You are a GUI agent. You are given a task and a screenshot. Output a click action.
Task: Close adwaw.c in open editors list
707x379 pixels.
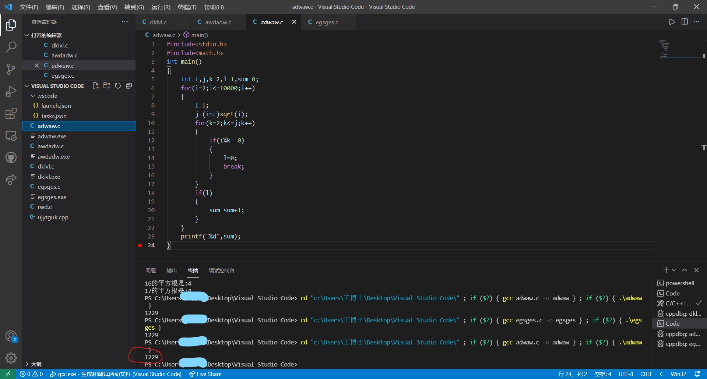(x=37, y=65)
